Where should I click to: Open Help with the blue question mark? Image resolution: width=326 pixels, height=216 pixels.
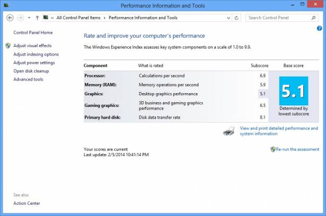coord(319,28)
